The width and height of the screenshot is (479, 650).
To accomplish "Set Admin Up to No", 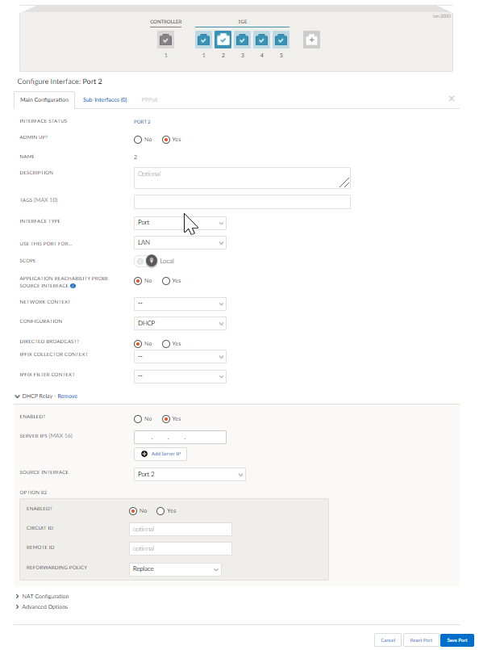I will [138, 139].
